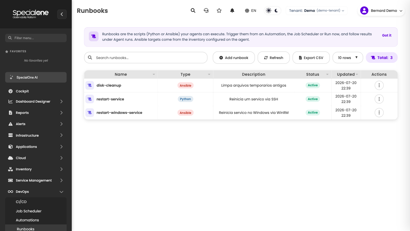Click the Active status of restart-service
Image resolution: width=410 pixels, height=231 pixels.
tap(313, 99)
